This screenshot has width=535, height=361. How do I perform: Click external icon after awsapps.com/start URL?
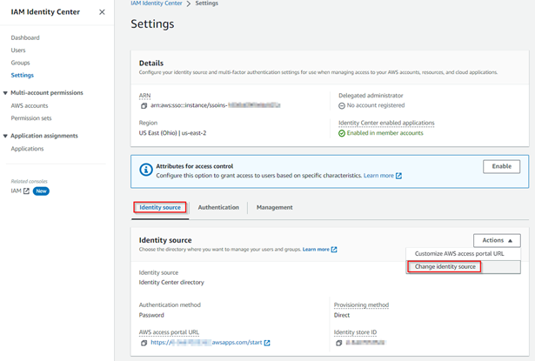point(267,343)
